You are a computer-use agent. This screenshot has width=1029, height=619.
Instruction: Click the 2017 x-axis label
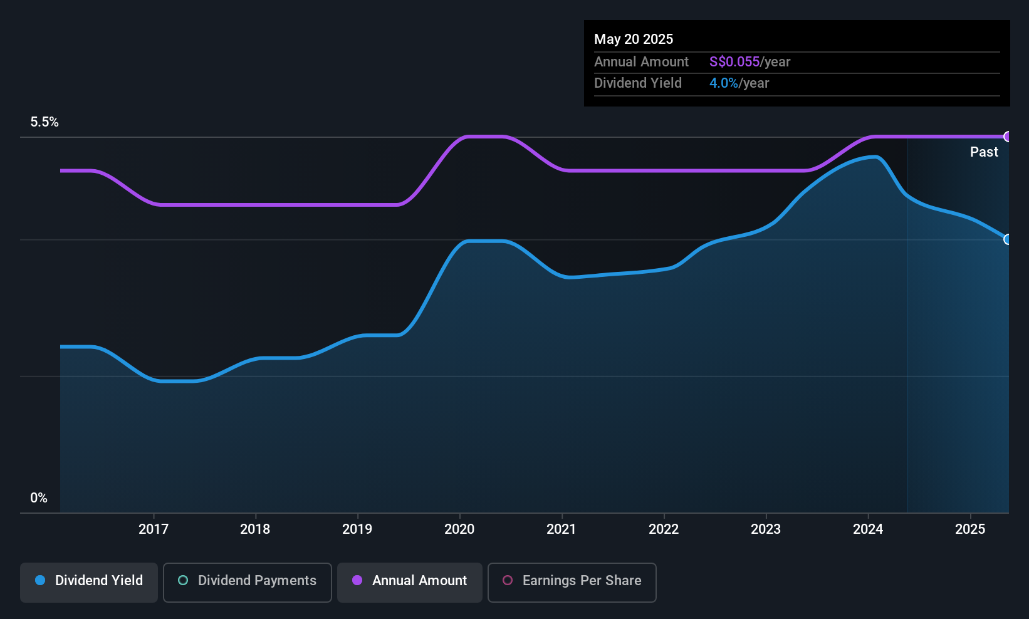154,529
